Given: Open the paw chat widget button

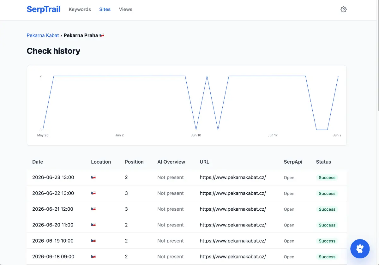Looking at the screenshot, I should click(360, 249).
